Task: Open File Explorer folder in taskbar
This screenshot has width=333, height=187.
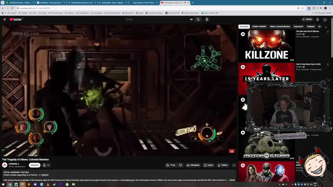Action: (73, 184)
